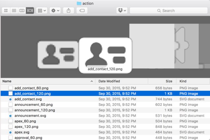
Task: Select announcement_60.png in the file list
Action: click(33, 105)
